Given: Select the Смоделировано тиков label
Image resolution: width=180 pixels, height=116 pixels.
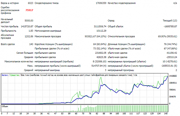Looking at the screenshot, I should [x=47, y=3].
